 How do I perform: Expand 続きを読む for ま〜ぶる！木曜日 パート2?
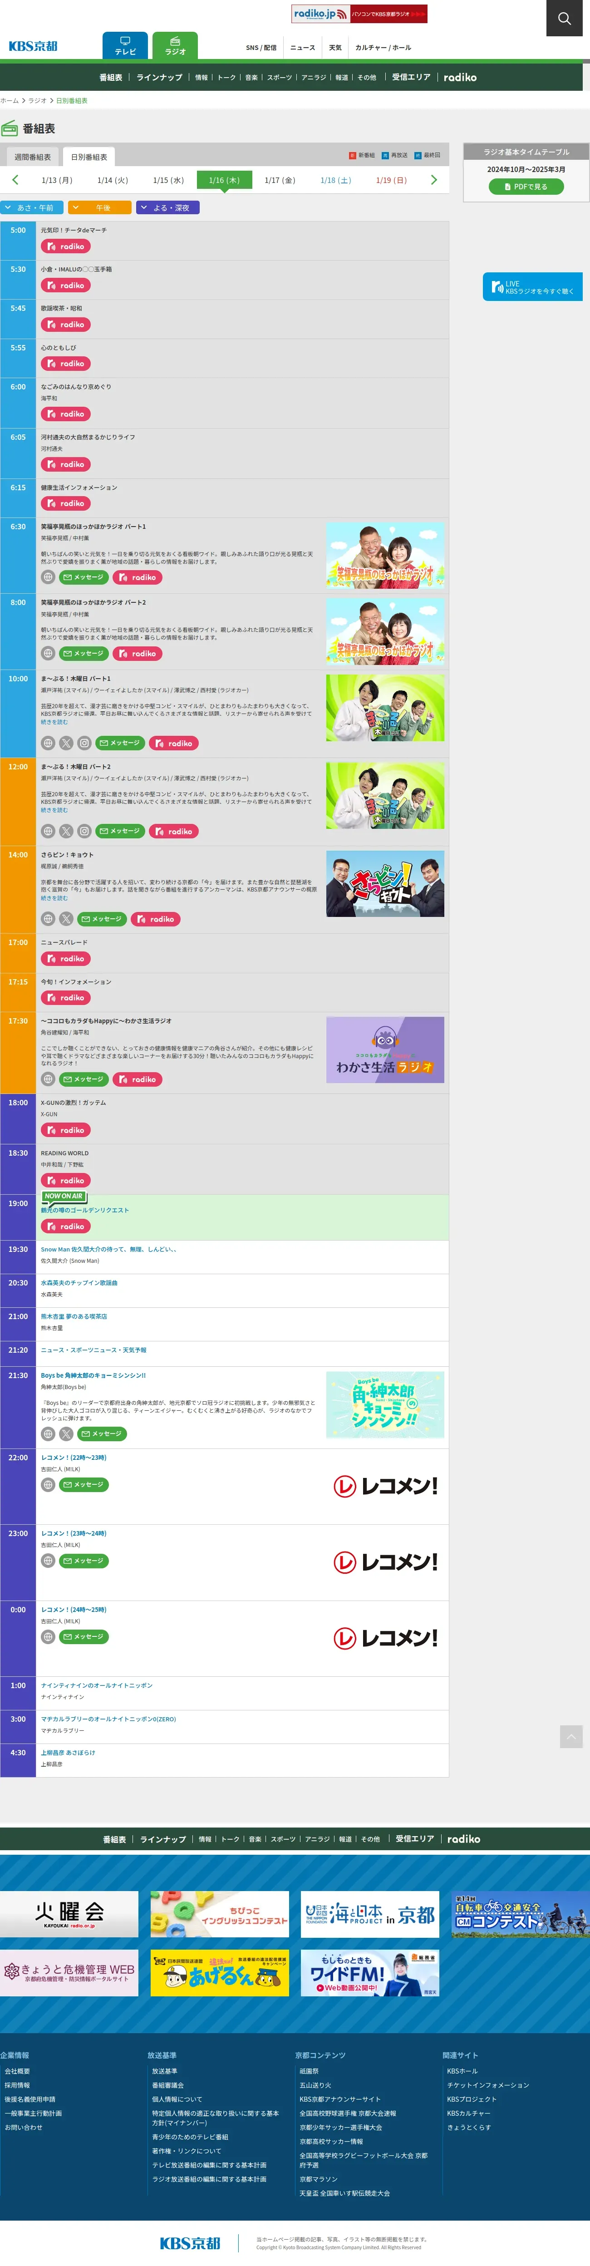(x=54, y=810)
